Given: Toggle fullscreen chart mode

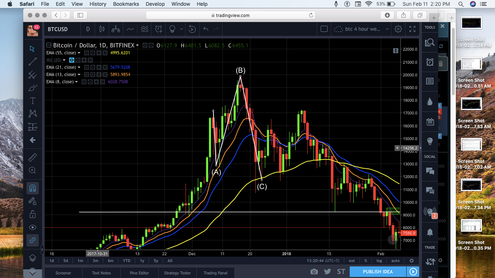Looking at the screenshot, I should pos(412,29).
